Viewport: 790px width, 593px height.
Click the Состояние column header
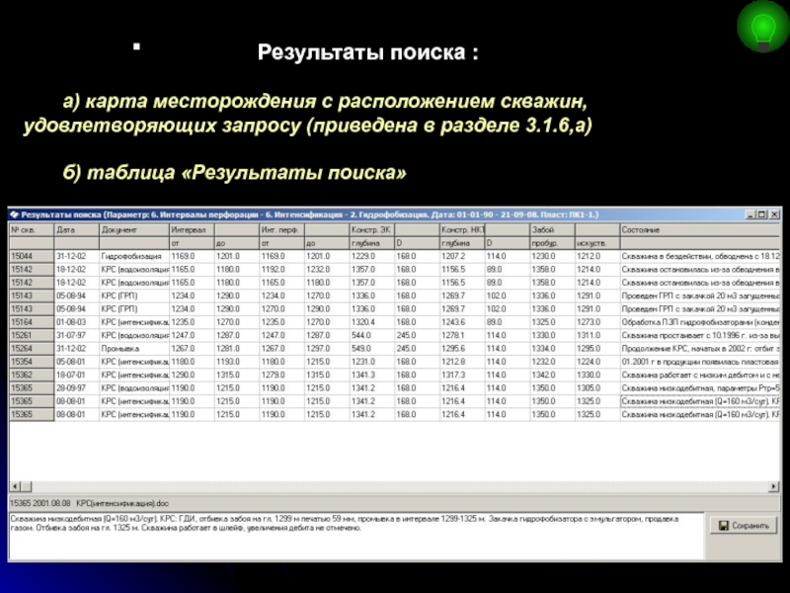coord(698,228)
